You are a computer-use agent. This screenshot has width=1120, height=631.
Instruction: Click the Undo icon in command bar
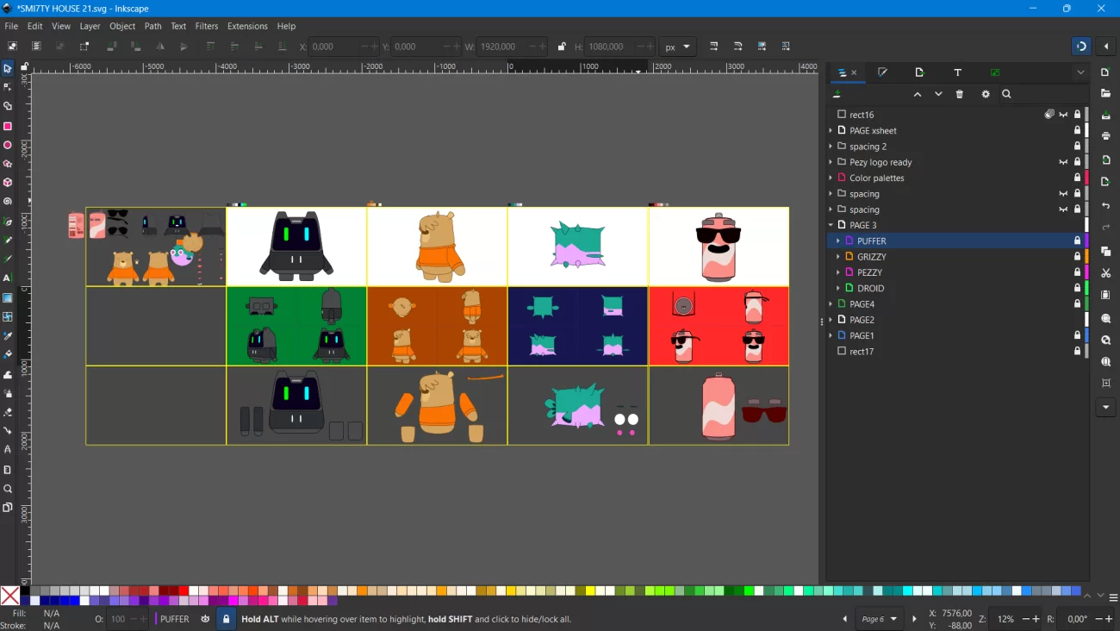click(x=1106, y=206)
